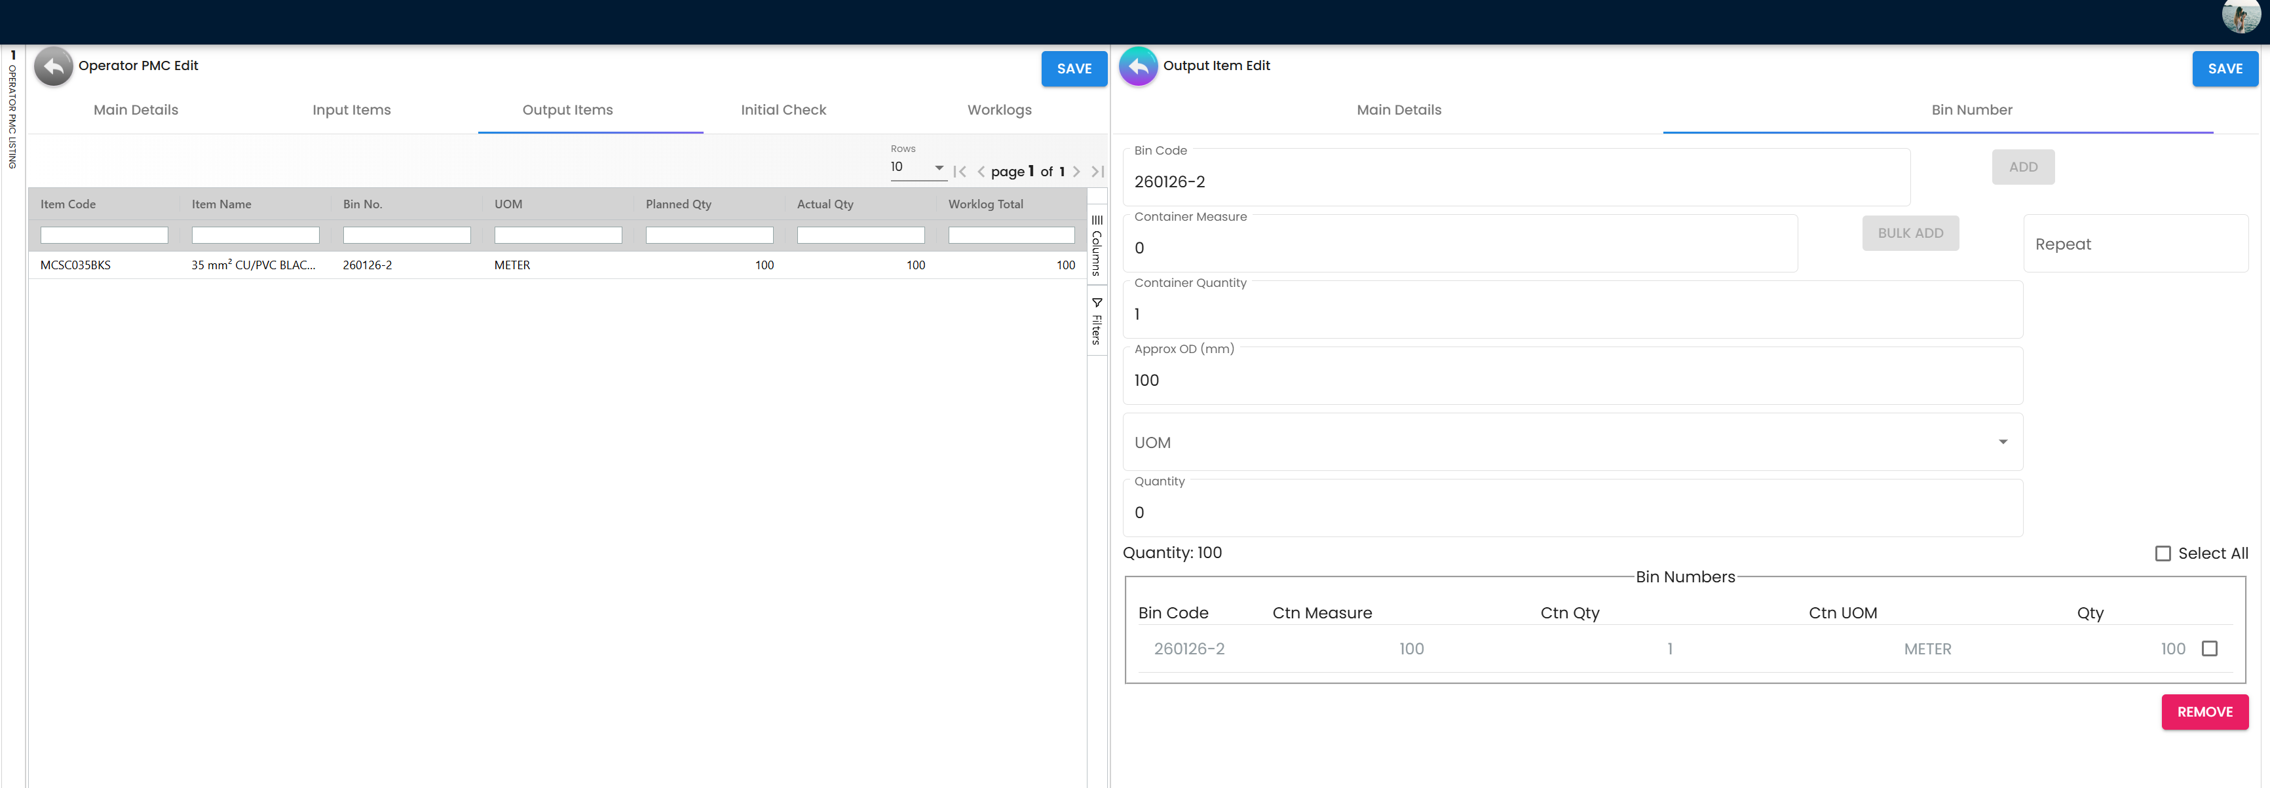
Task: Switch to the Worklogs tab
Action: coord(999,110)
